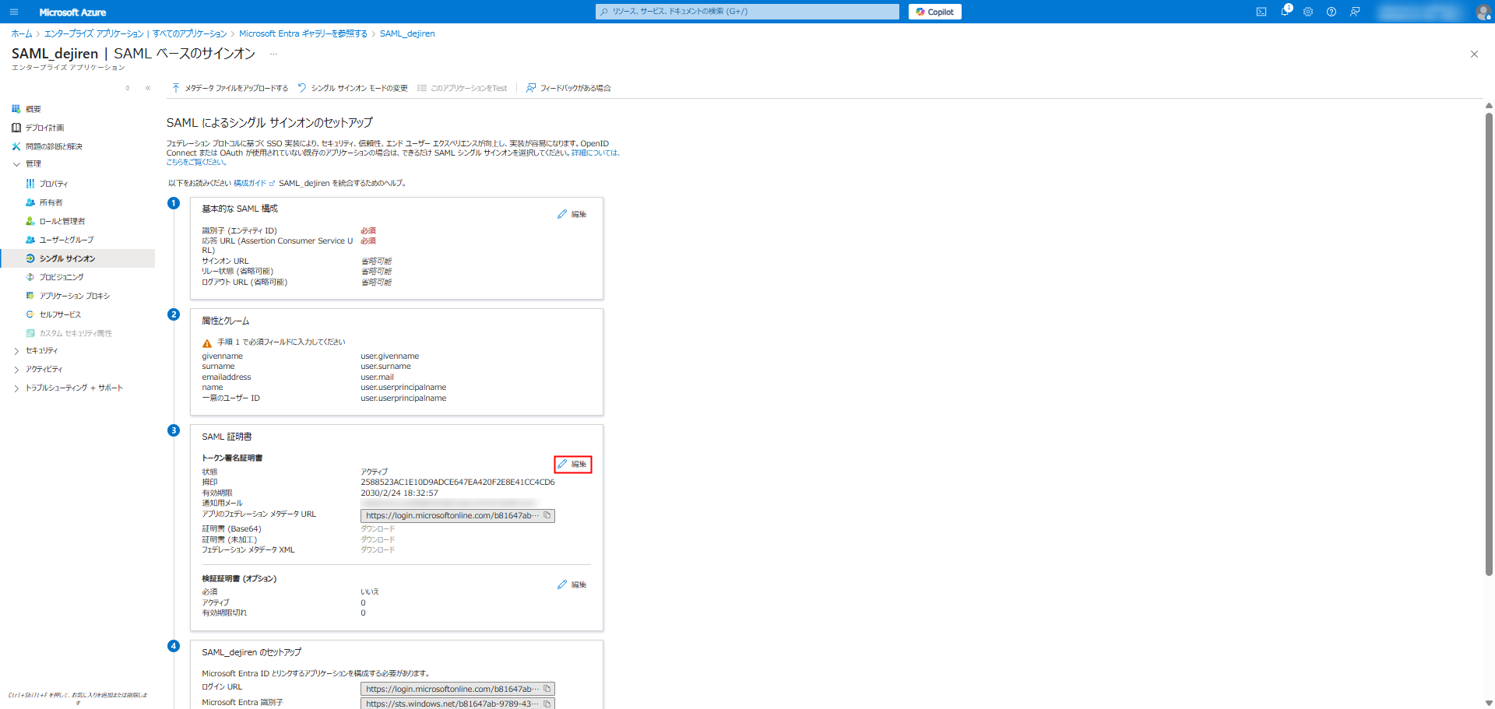Viewport: 1495px width, 709px height.
Task: Edit 検証証明書 (オプション)
Action: (x=572, y=584)
